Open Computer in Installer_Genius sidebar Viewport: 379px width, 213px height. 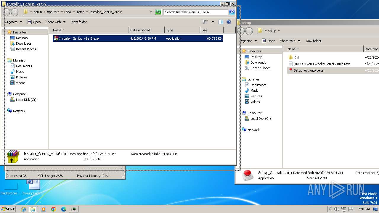(20, 94)
